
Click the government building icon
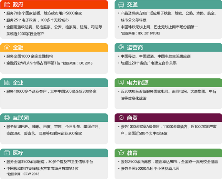[7, 5]
